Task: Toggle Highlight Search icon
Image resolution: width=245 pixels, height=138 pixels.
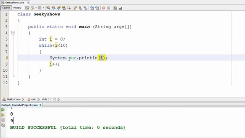Action: pos(64,8)
